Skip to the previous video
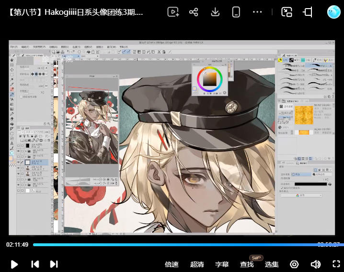This screenshot has width=344, height=272. point(35,264)
